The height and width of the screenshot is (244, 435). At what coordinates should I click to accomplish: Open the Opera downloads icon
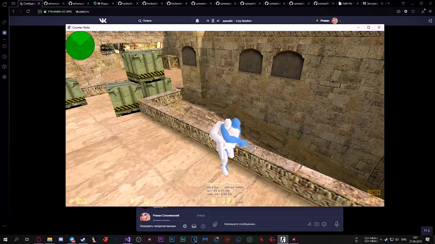423,12
